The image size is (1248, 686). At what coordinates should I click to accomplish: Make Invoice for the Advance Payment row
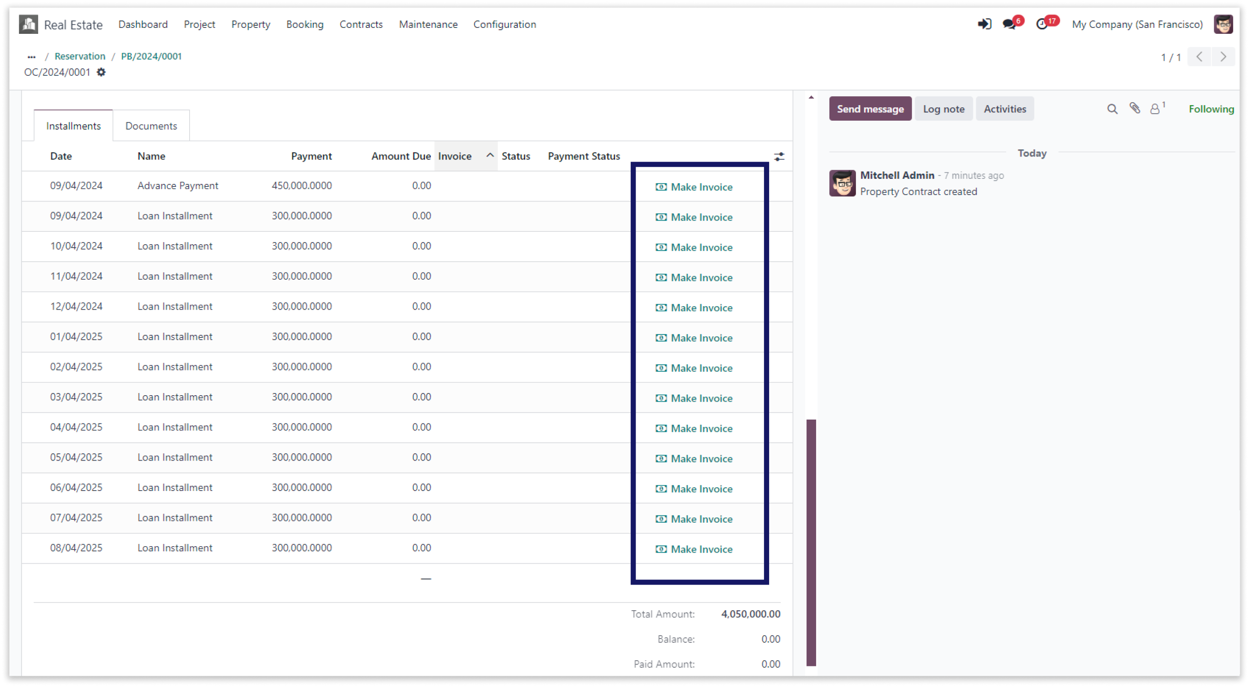[694, 187]
